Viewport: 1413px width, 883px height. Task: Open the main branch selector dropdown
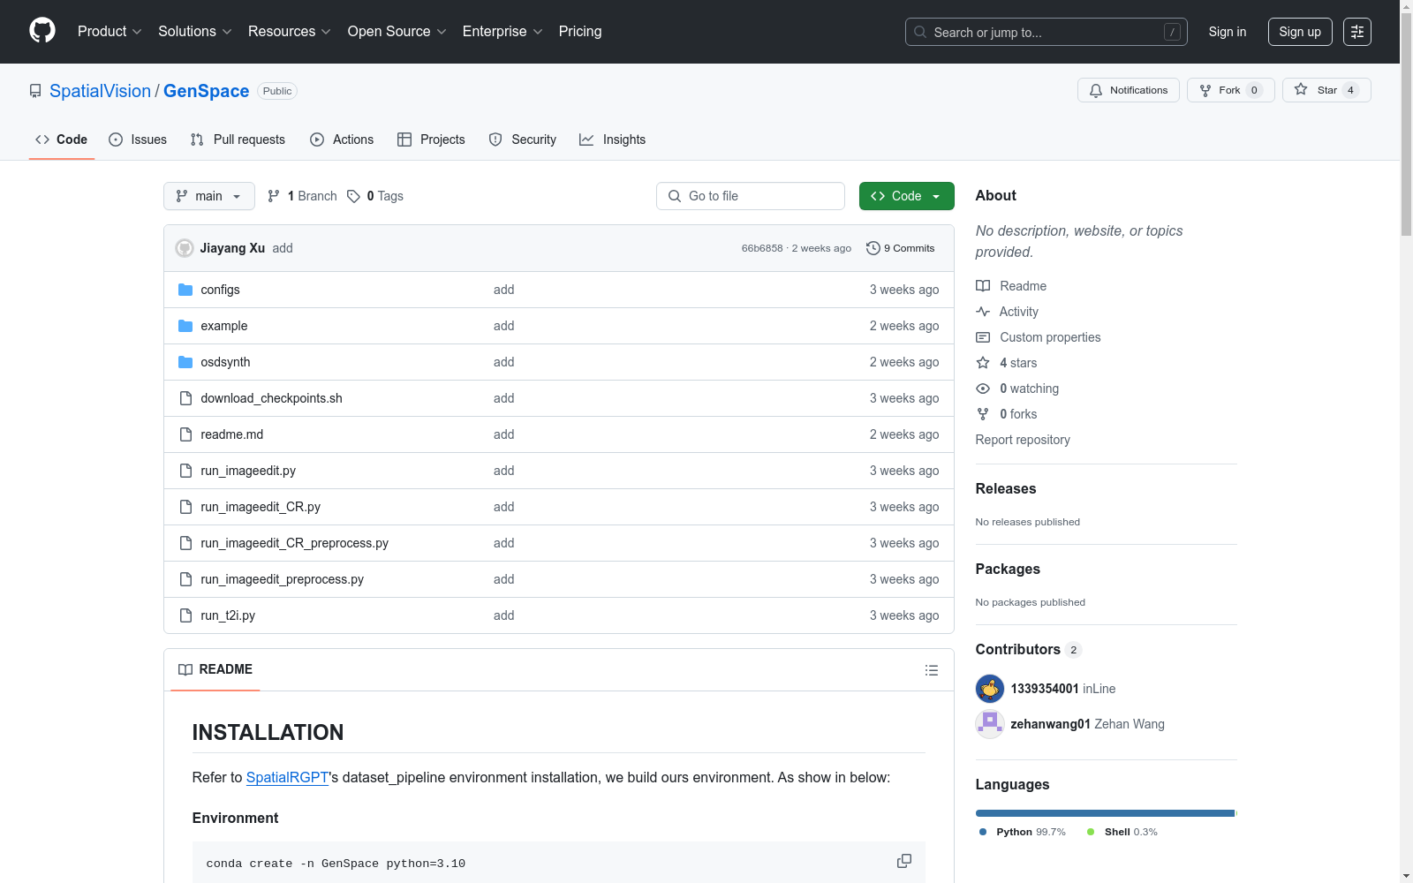tap(209, 196)
